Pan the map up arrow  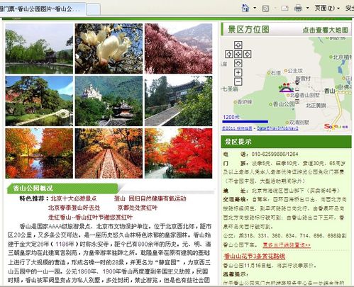[x=238, y=45]
